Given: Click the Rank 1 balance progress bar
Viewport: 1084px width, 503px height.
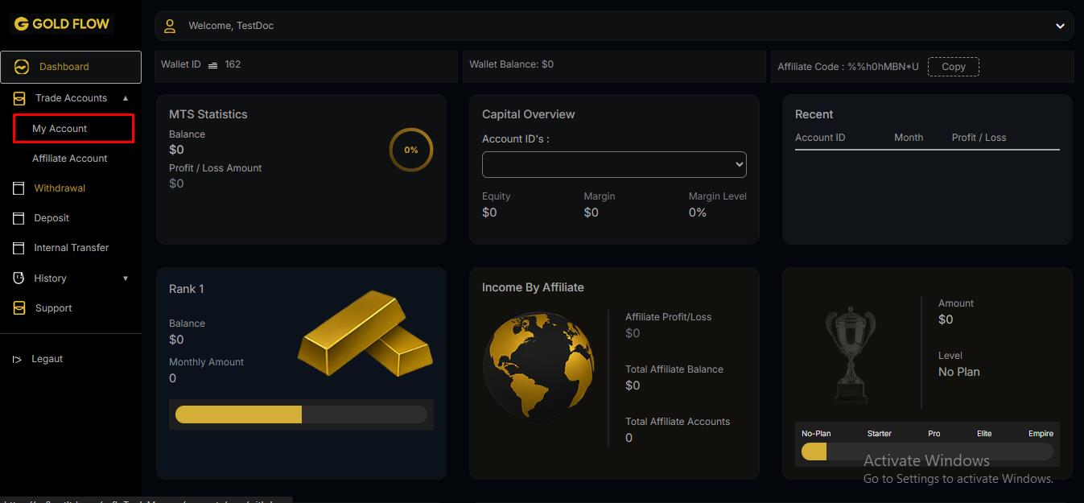Looking at the screenshot, I should tap(300, 414).
